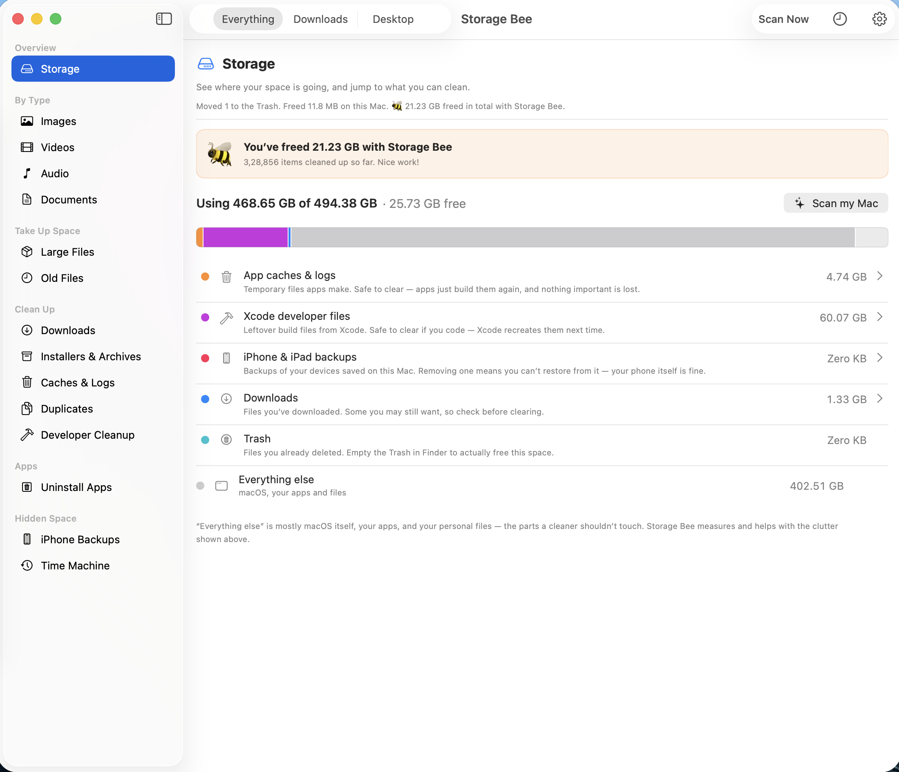This screenshot has width=899, height=772.
Task: Expand App caches & logs chevron
Action: pyautogui.click(x=879, y=276)
